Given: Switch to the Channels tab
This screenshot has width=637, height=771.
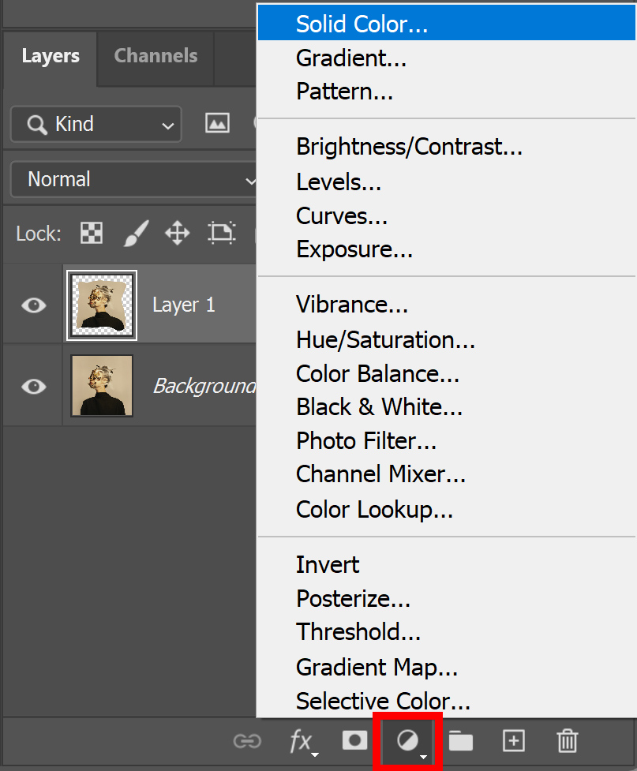Looking at the screenshot, I should [156, 56].
